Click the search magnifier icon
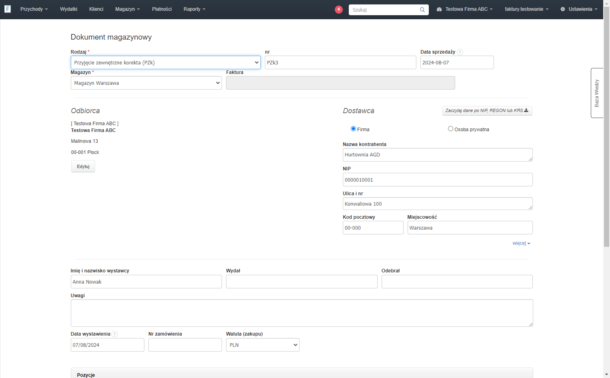The height and width of the screenshot is (378, 610). [422, 10]
